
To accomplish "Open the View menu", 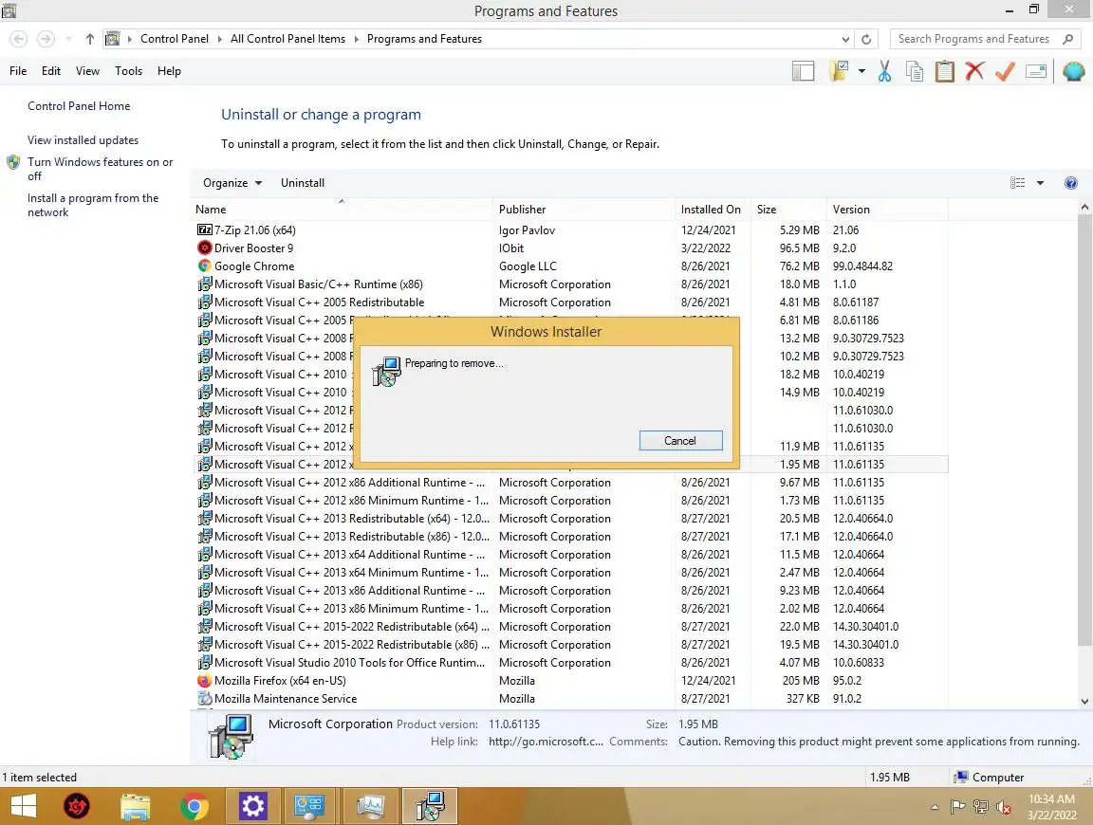I will (x=88, y=70).
